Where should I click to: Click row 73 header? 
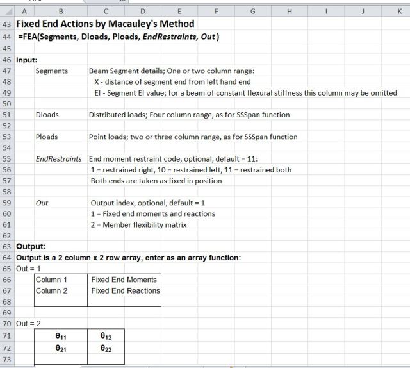pos(8,358)
